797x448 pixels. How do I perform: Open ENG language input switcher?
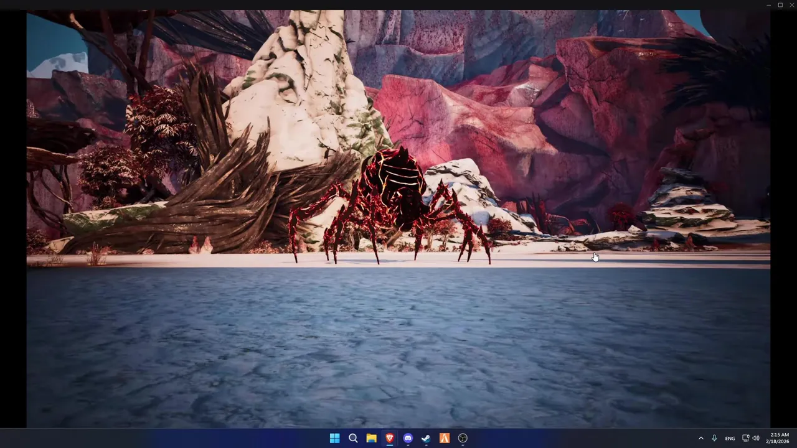pos(730,438)
